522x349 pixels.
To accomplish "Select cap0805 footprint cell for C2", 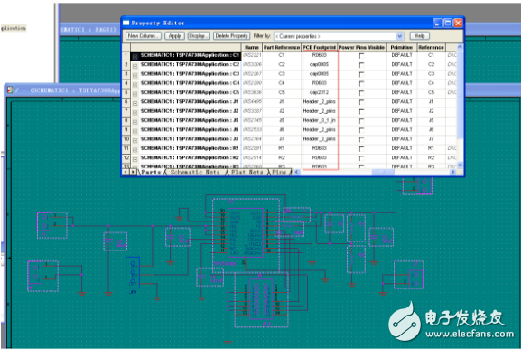I will click(x=320, y=64).
